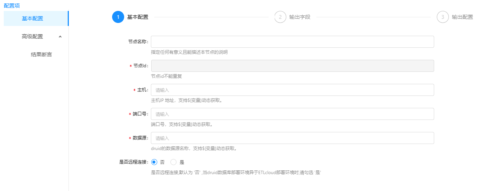Click the 节点名称 field label
Image resolution: width=497 pixels, height=191 pixels.
point(138,42)
